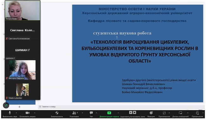This screenshot has width=206, height=119.
Task: Pause the recording with the play/pause button
Action: (x=131, y=112)
